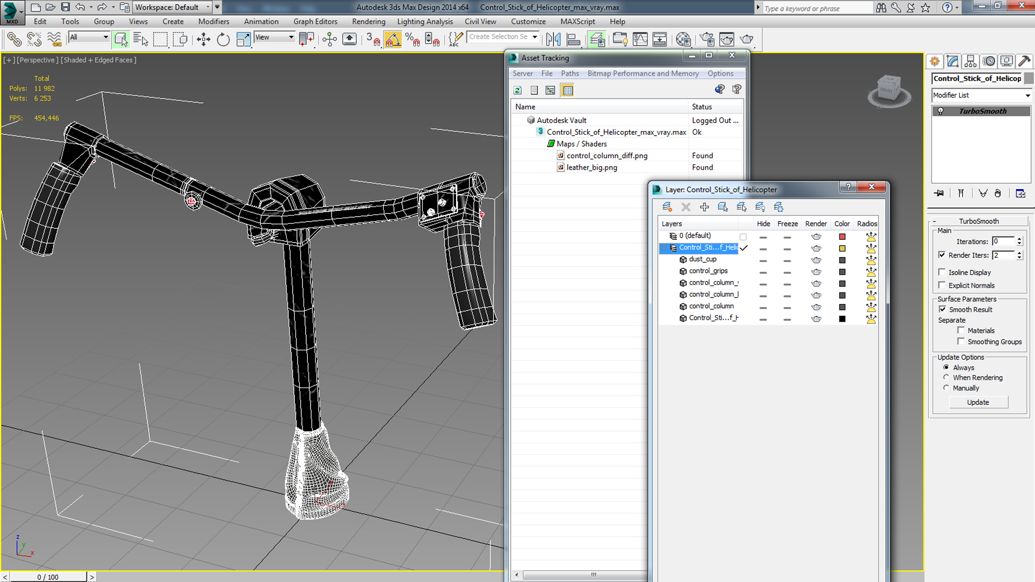
Task: Click the ViewCube in viewport
Action: click(x=889, y=90)
